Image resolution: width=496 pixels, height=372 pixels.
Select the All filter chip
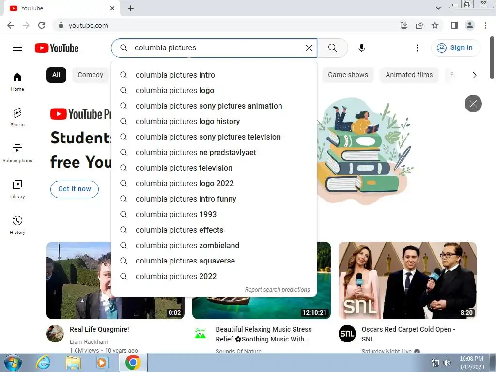[56, 75]
